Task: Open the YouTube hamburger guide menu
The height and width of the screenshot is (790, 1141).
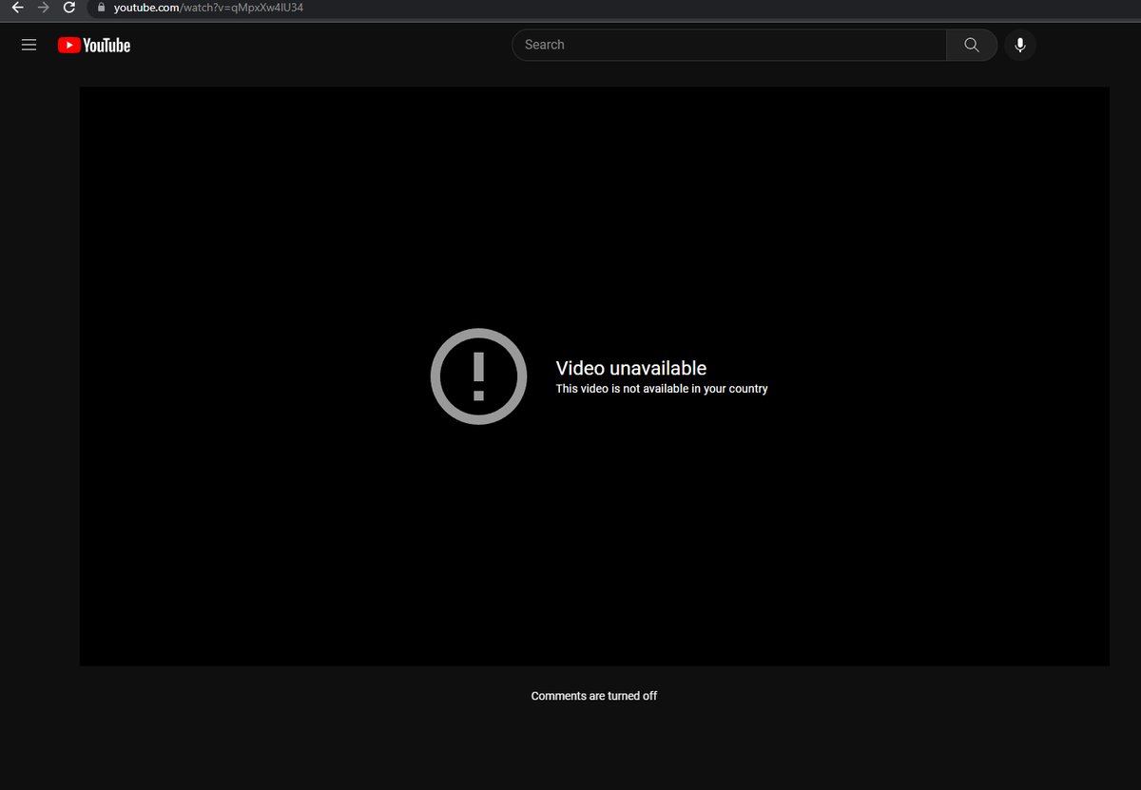Action: pos(29,45)
